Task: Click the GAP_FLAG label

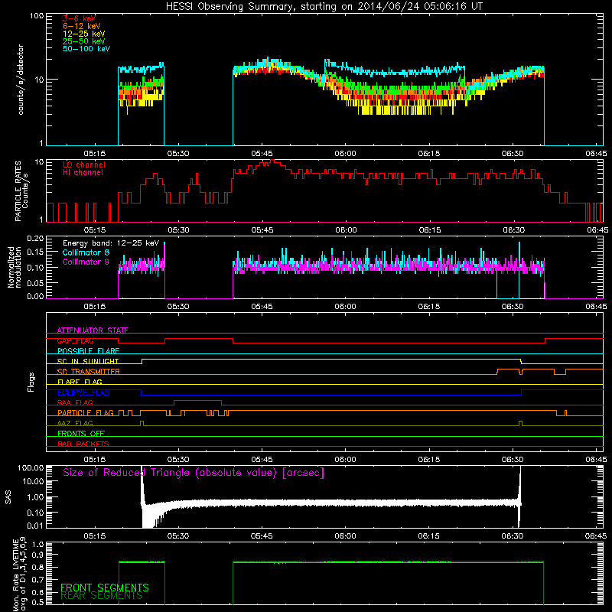Action: tap(75, 340)
